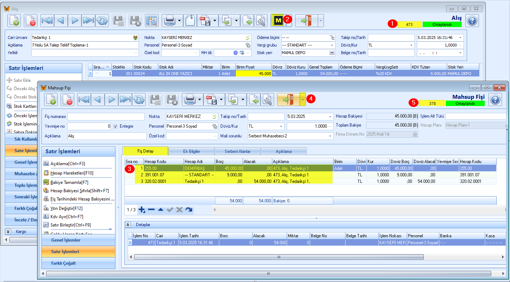Viewport: 510px width, 282px height.
Task: Switch to the Serbest Alanlar tab
Action: pos(237,151)
